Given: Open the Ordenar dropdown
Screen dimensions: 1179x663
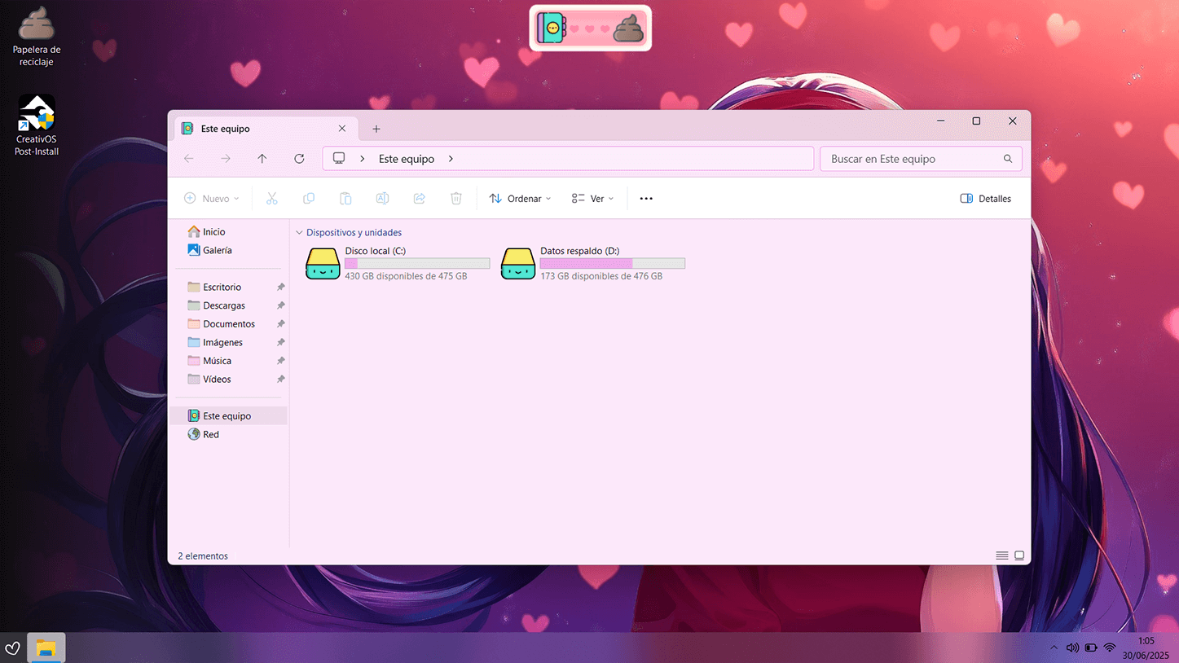Looking at the screenshot, I should tap(520, 199).
